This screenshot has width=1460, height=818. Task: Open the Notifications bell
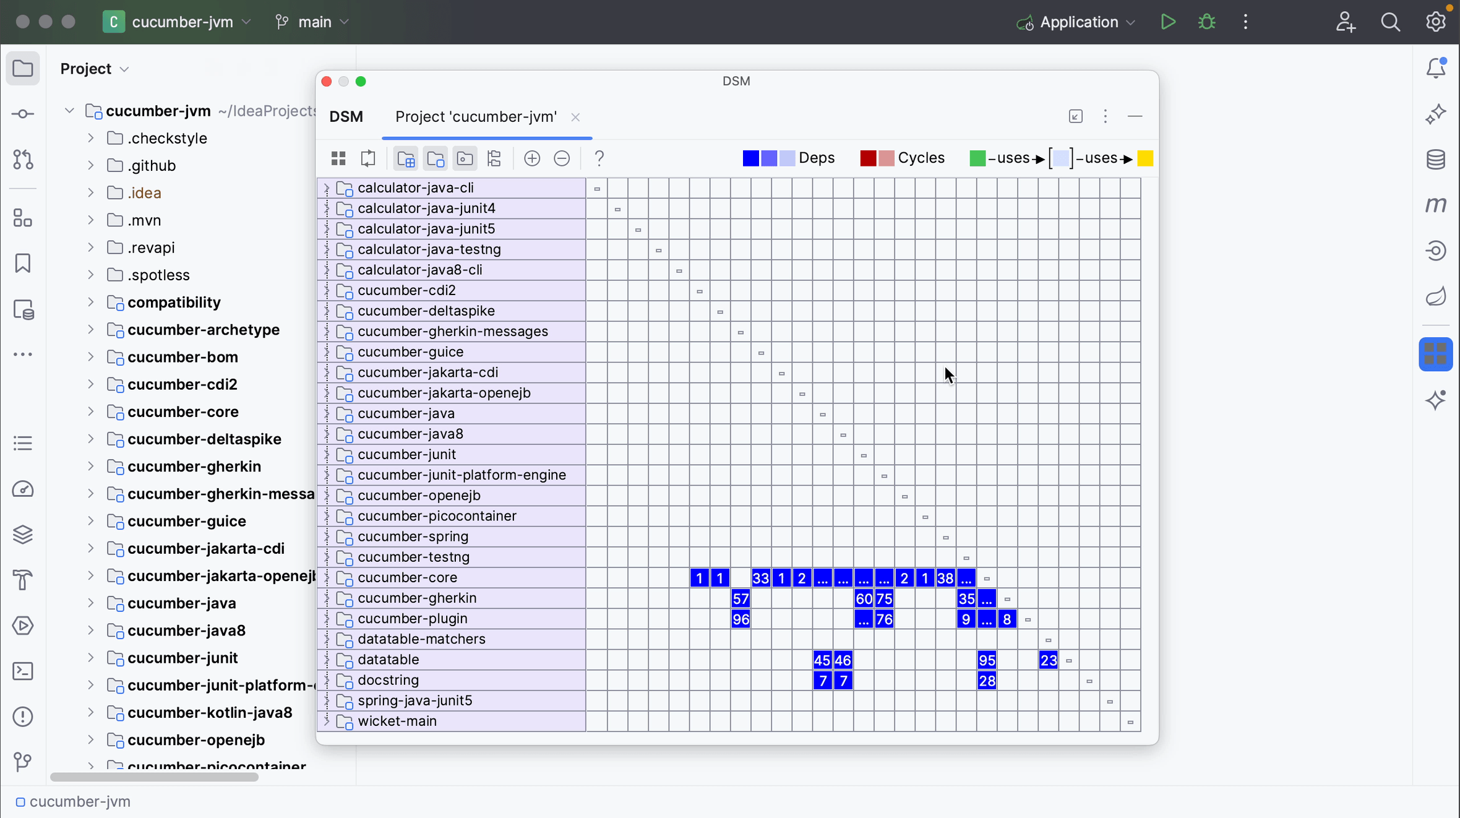tap(1436, 68)
